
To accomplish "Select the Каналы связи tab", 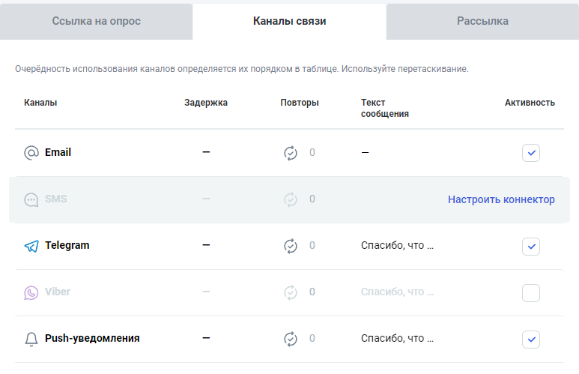I will click(x=289, y=21).
